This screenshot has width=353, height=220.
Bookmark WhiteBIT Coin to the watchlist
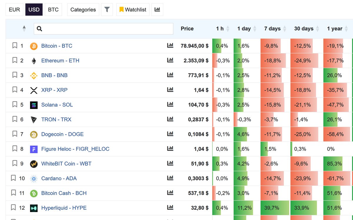[15, 163]
